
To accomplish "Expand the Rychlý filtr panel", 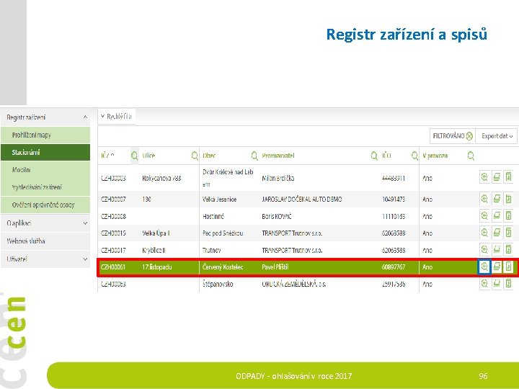I will point(117,117).
